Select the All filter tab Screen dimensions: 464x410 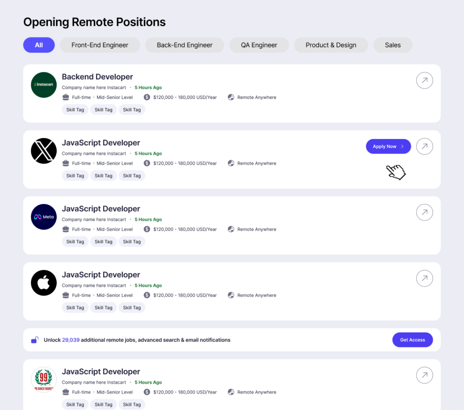coord(39,45)
